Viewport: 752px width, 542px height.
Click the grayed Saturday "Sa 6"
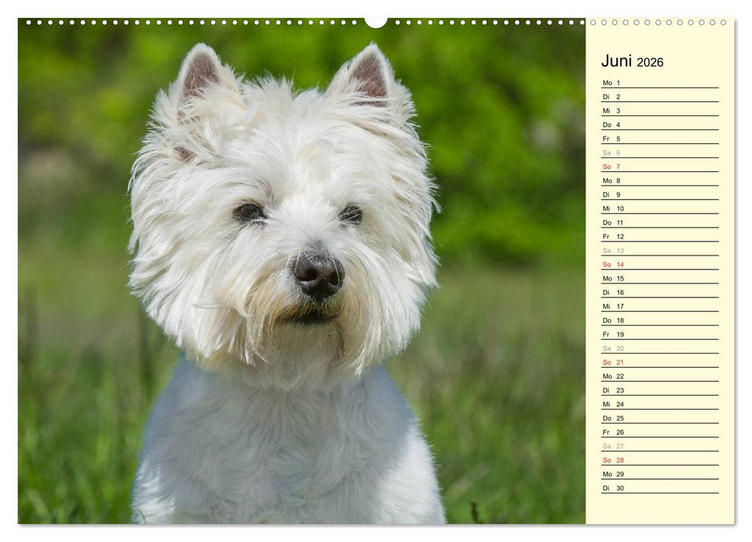point(612,153)
